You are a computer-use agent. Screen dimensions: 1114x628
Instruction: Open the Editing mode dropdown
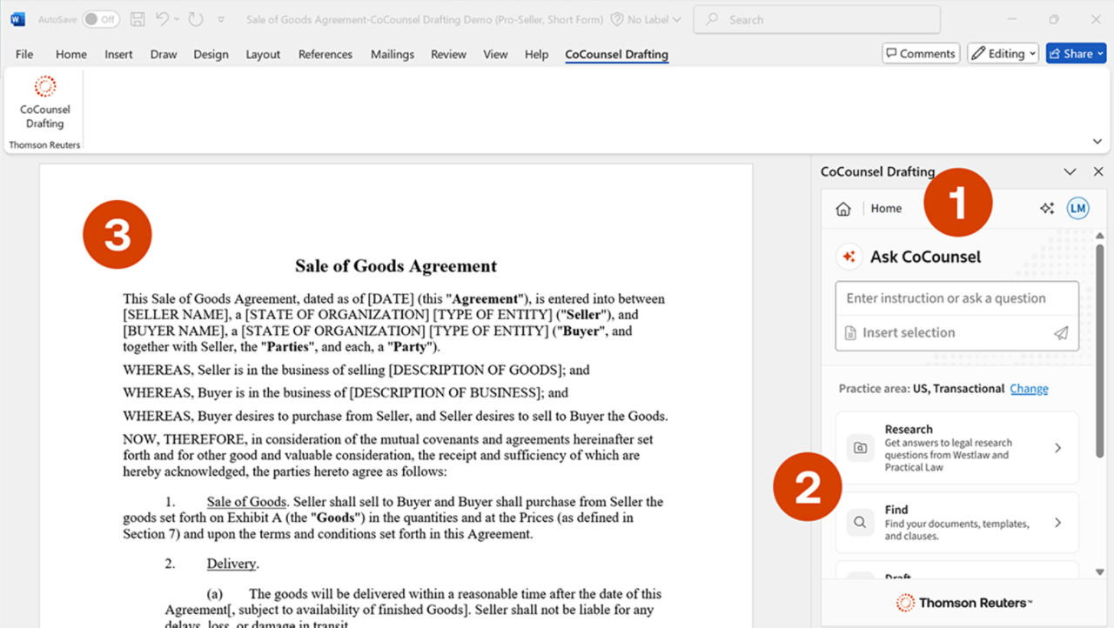click(1003, 53)
